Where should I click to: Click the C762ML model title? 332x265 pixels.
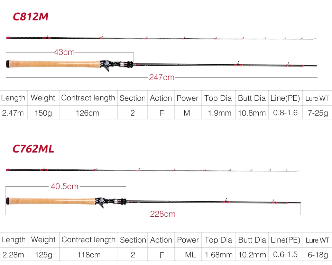pos(33,149)
